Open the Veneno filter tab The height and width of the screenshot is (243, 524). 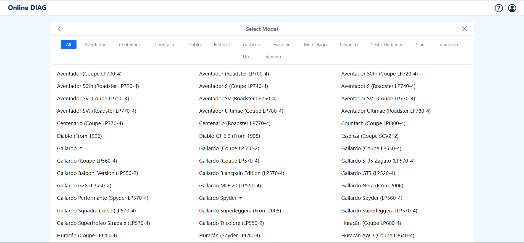(273, 57)
